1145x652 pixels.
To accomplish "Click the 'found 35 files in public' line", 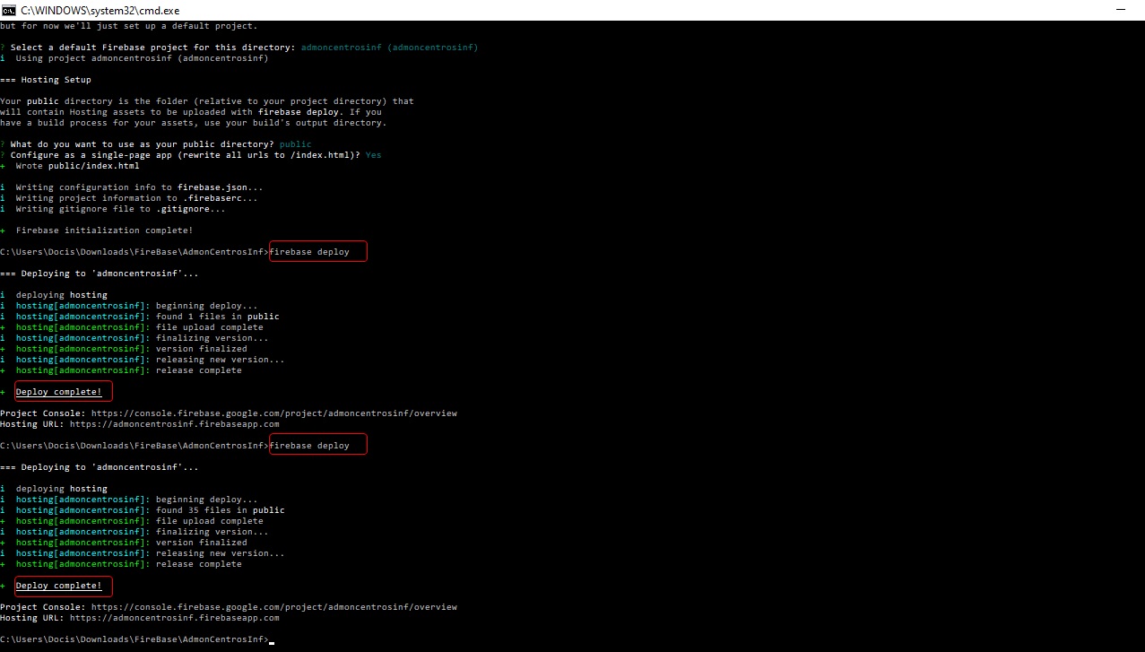I will click(220, 510).
